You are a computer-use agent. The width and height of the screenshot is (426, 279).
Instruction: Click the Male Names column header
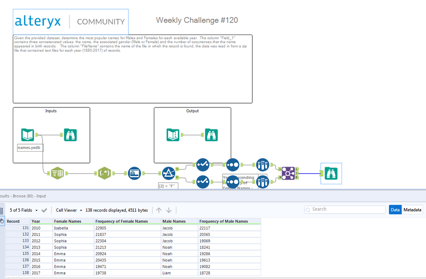click(179, 221)
